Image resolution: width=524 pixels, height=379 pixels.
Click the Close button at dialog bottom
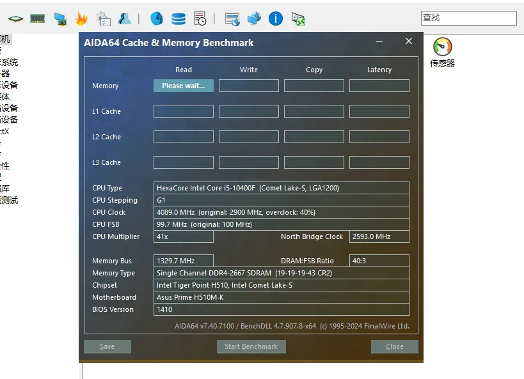point(394,346)
